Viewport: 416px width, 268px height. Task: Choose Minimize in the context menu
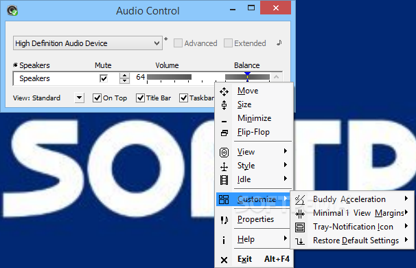click(255, 118)
